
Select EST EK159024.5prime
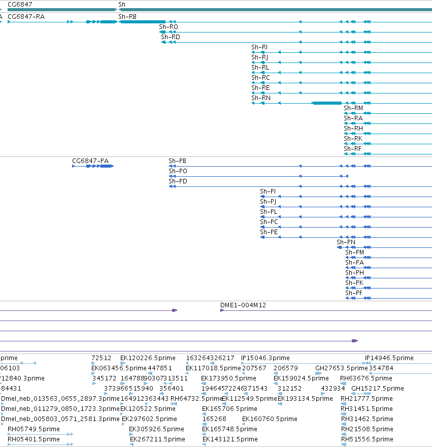[301, 378]
